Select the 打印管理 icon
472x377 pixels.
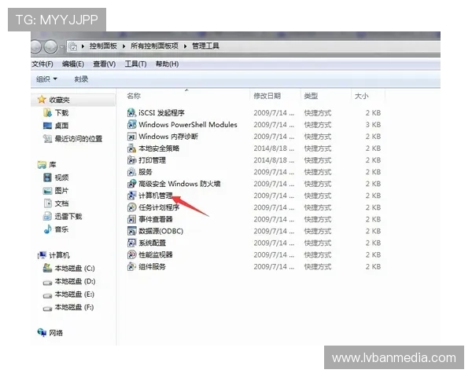click(x=131, y=160)
